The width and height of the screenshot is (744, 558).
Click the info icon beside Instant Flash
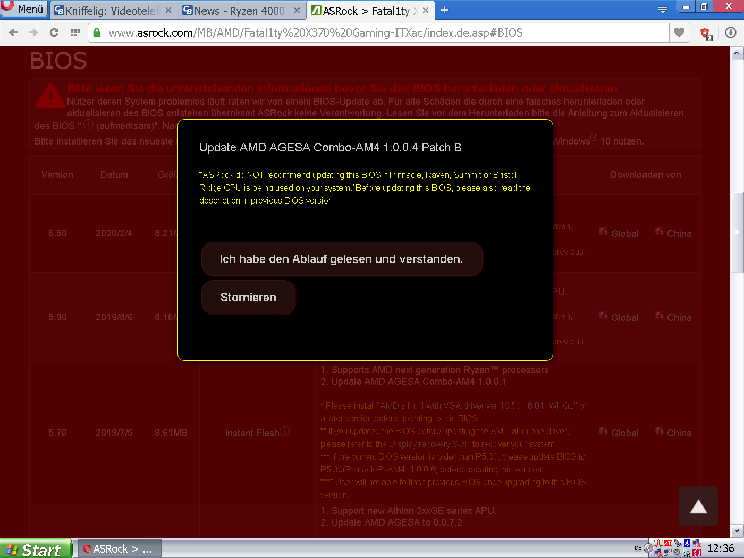(285, 431)
